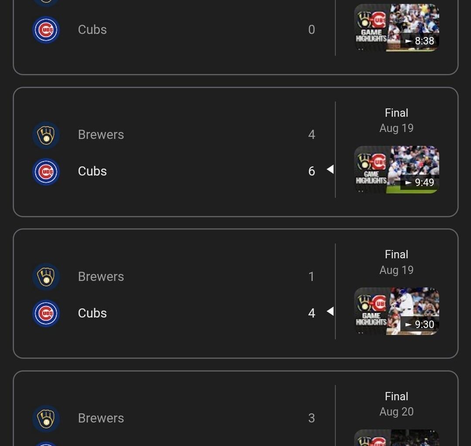Image resolution: width=471 pixels, height=446 pixels.
Task: Select the Cubs logo at the top of the screen
Action: [x=46, y=30]
